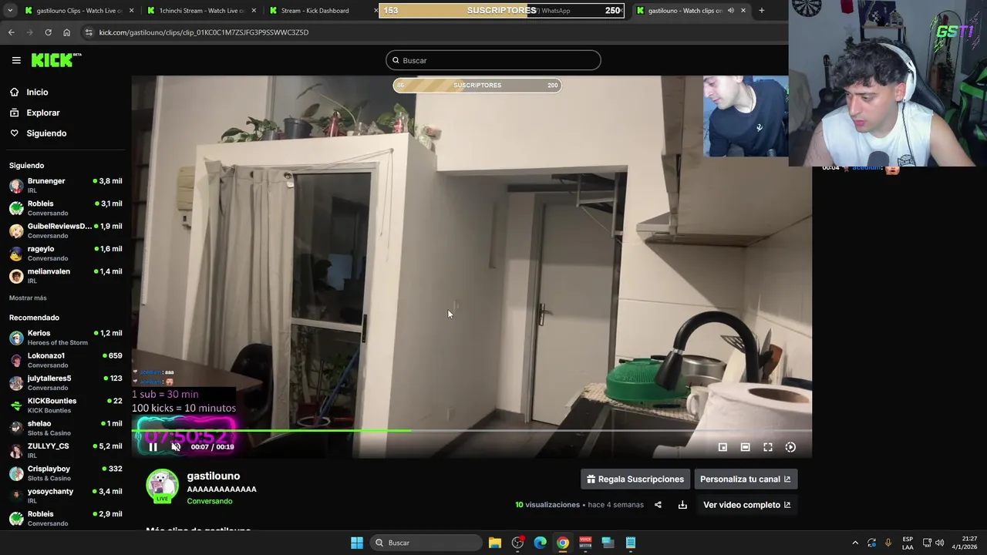Image resolution: width=987 pixels, height=555 pixels.
Task: Share the clip with the share icon
Action: tap(658, 505)
